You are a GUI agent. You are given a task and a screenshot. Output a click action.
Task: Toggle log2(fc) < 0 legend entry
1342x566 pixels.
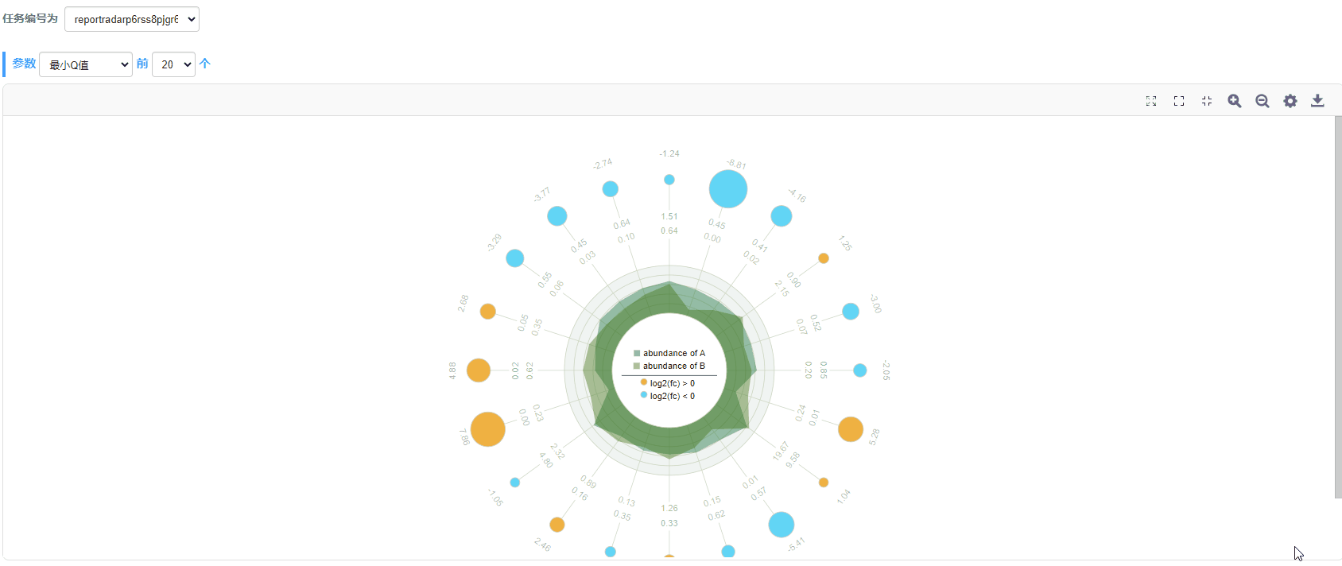click(x=668, y=396)
